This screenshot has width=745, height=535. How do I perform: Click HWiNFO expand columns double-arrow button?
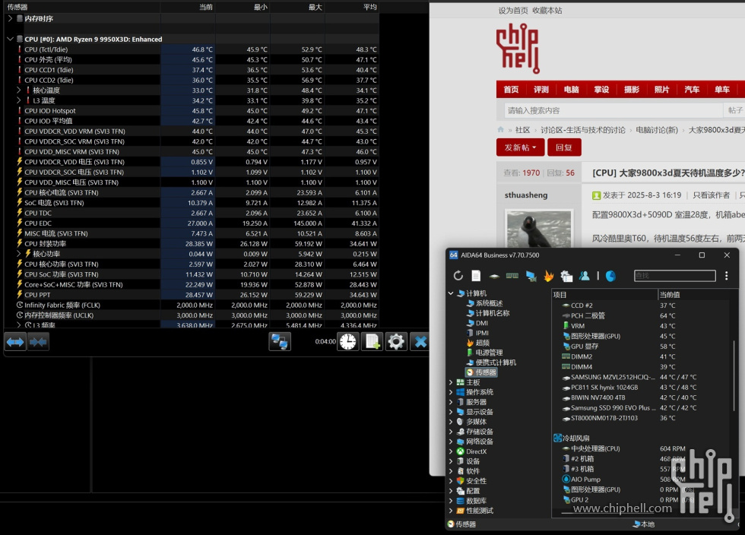click(x=15, y=342)
